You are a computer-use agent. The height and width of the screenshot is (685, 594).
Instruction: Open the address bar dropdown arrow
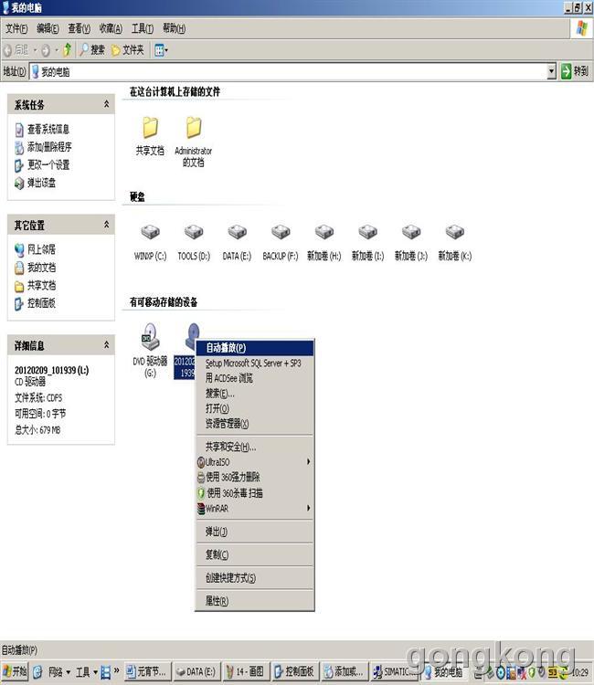tap(551, 71)
